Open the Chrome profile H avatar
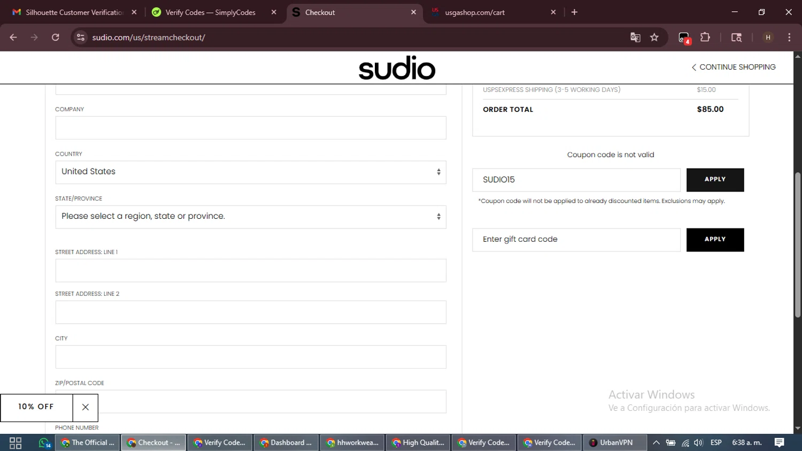This screenshot has width=802, height=451. (x=768, y=37)
